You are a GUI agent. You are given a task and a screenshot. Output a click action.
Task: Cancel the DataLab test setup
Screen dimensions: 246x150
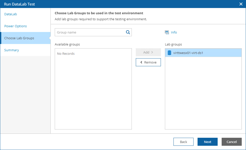pyautogui.click(x=231, y=142)
